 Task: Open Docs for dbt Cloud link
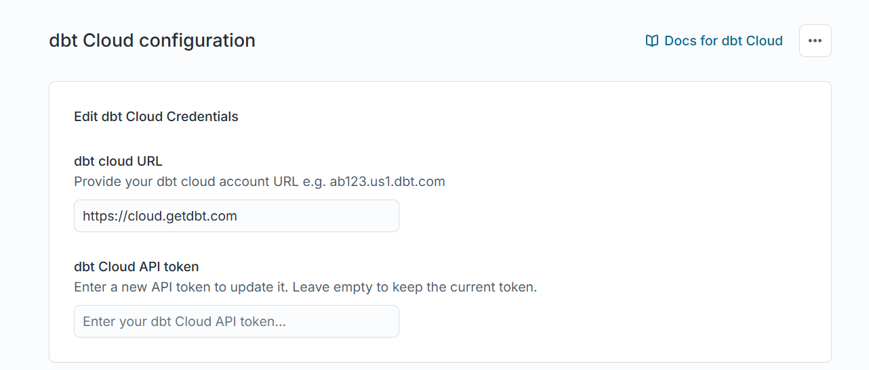pos(714,41)
